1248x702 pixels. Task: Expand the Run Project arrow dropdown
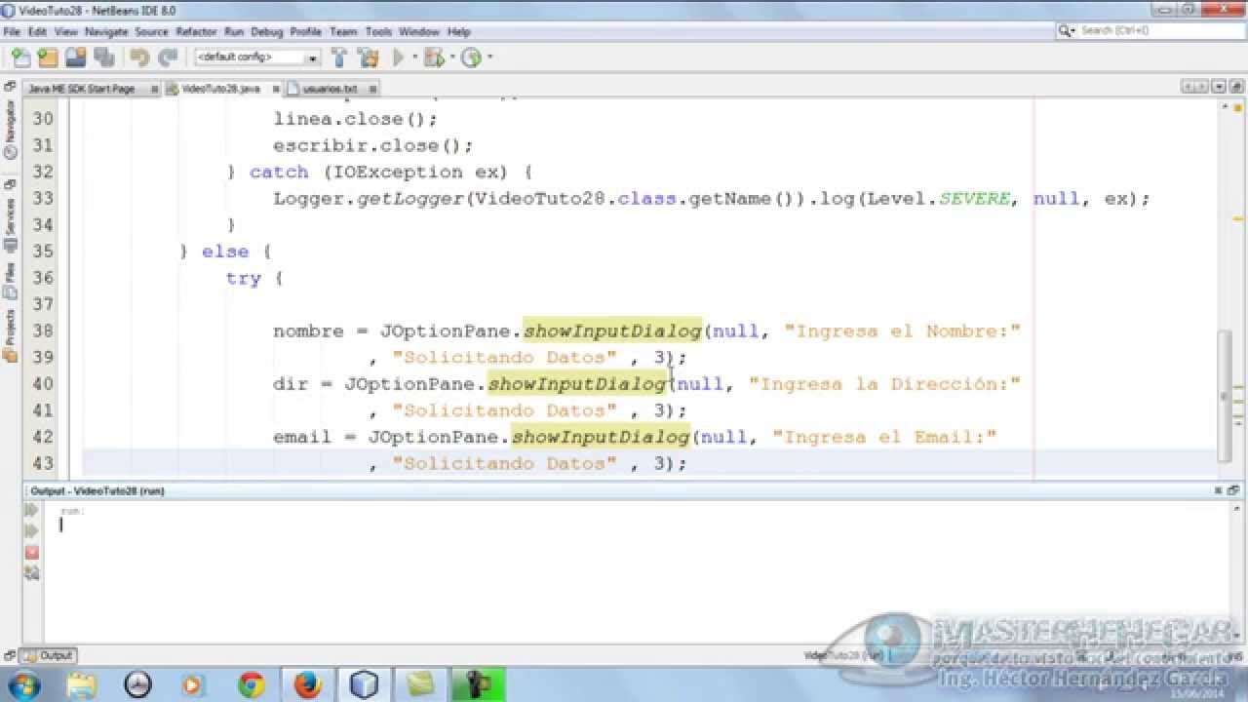tap(413, 58)
